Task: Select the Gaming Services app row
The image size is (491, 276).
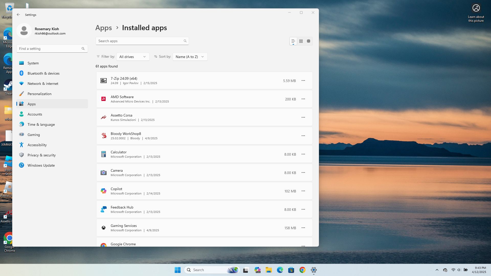Action: click(x=204, y=228)
